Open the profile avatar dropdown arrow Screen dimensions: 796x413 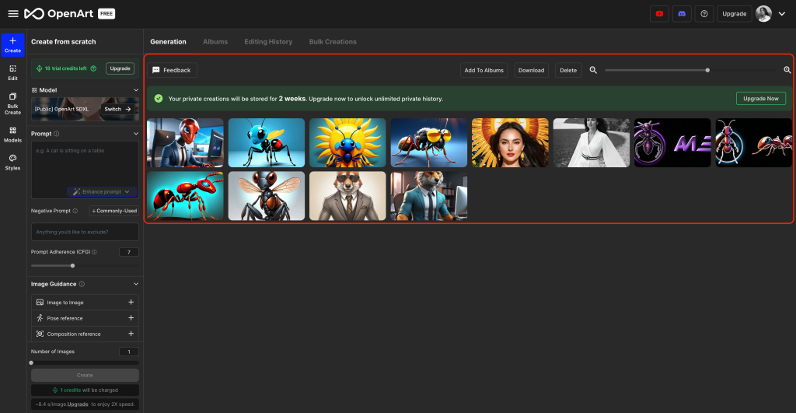click(x=781, y=14)
